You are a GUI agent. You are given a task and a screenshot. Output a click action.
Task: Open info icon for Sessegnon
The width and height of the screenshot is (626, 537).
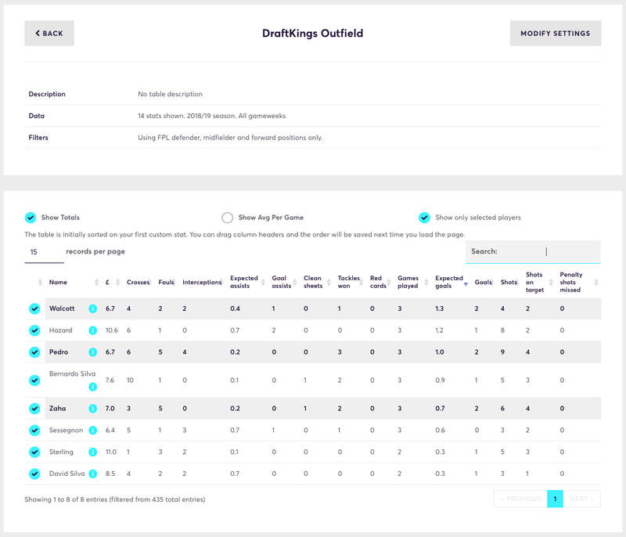pyautogui.click(x=92, y=430)
